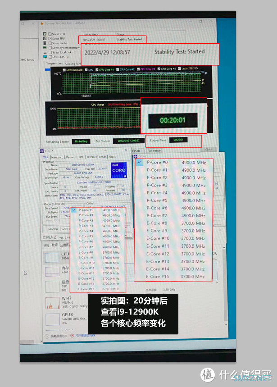
Task: Choose E-Core #15 in the small core menu
Action: [x=99, y=289]
